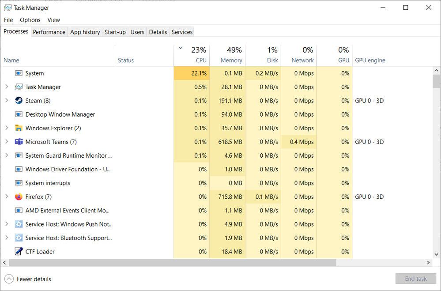The height and width of the screenshot is (291, 441).
Task: Click the Firefox icon in the list
Action: click(19, 197)
